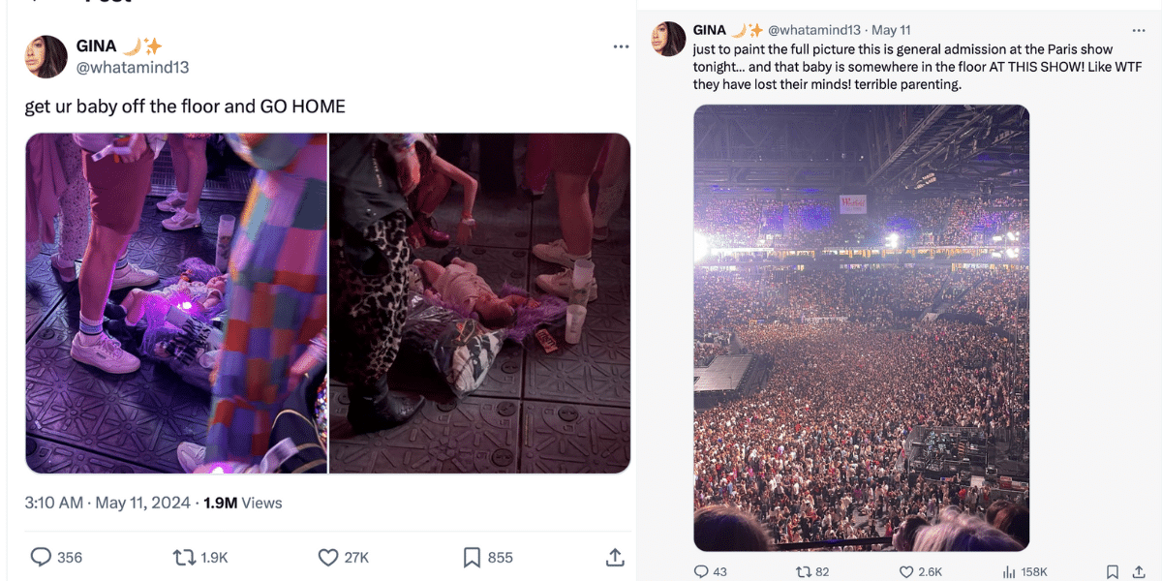Repost the Paris show tweet with 82 reposts
The height and width of the screenshot is (581, 1162).
[x=803, y=571]
